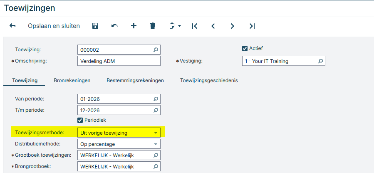The width and height of the screenshot is (374, 173).
Task: Open the clipboard menu icon
Action: (x=175, y=26)
